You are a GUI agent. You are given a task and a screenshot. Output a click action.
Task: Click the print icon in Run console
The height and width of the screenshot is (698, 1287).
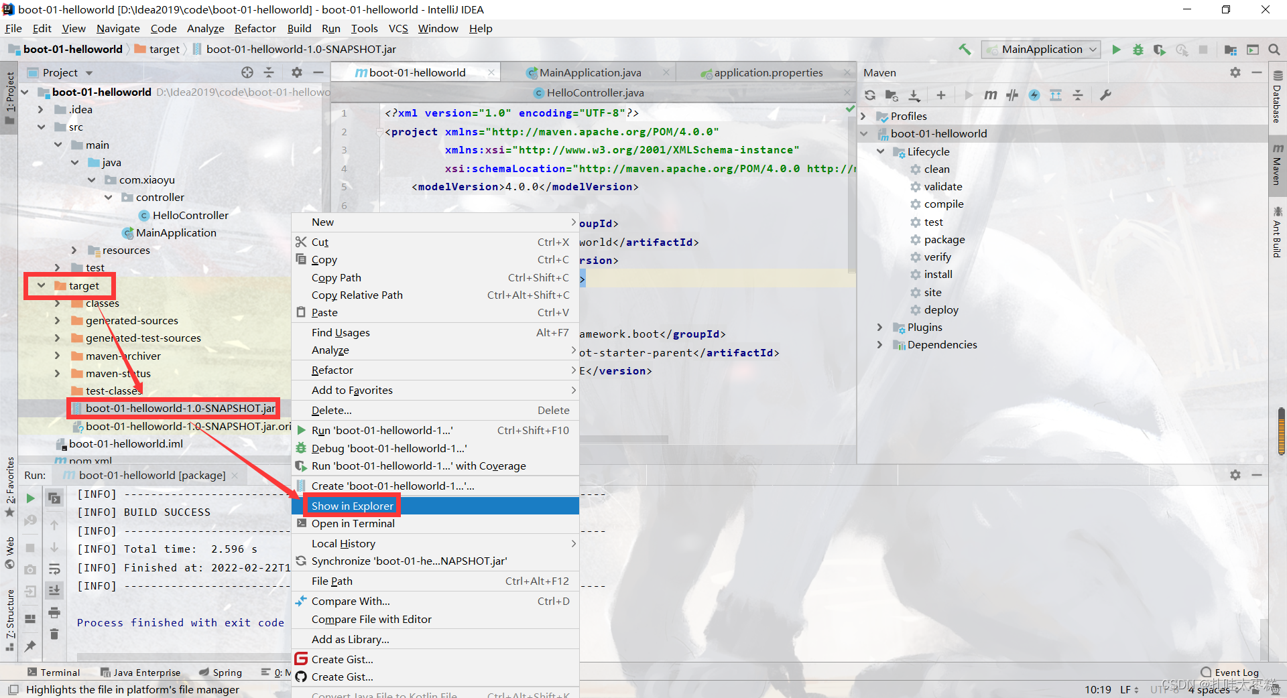pos(54,613)
